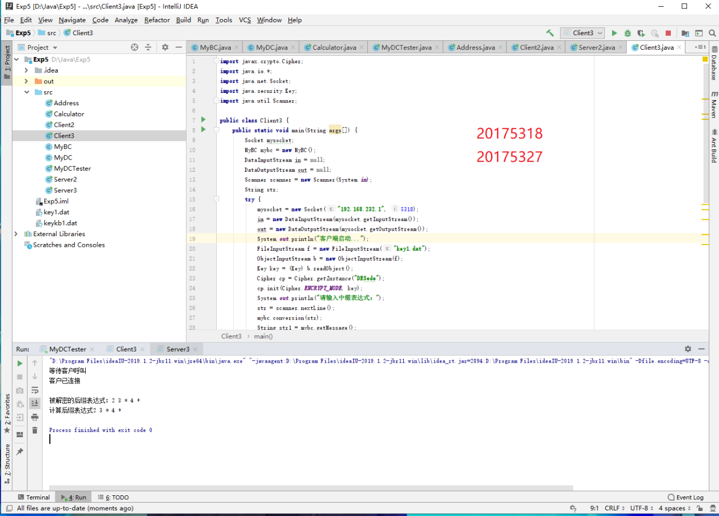The height and width of the screenshot is (516, 719).
Task: Open Client3 run configuration dropdown
Action: point(583,33)
